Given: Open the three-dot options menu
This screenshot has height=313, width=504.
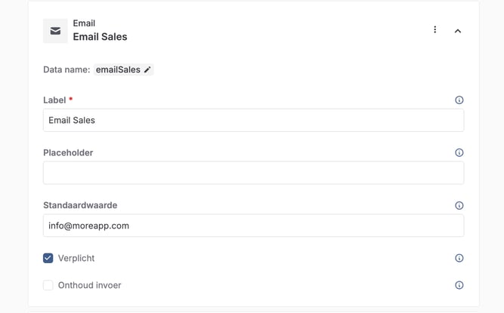Looking at the screenshot, I should (x=434, y=30).
